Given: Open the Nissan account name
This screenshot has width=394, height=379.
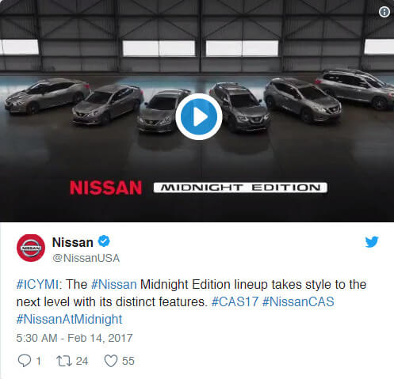Looking at the screenshot, I should pos(73,242).
